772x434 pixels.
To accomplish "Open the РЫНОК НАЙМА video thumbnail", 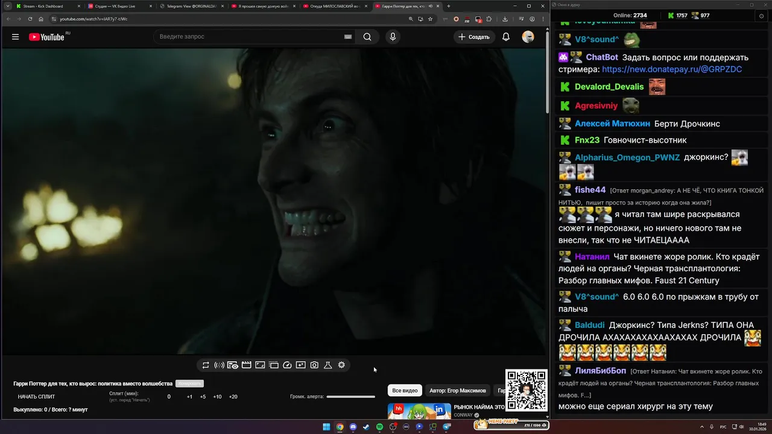I will (x=419, y=411).
